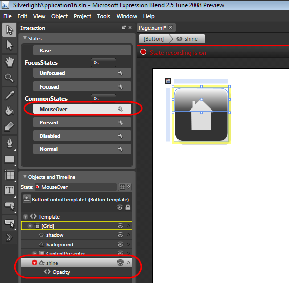
Task: Toggle visibility eye for shadow layer
Action: tap(120, 235)
